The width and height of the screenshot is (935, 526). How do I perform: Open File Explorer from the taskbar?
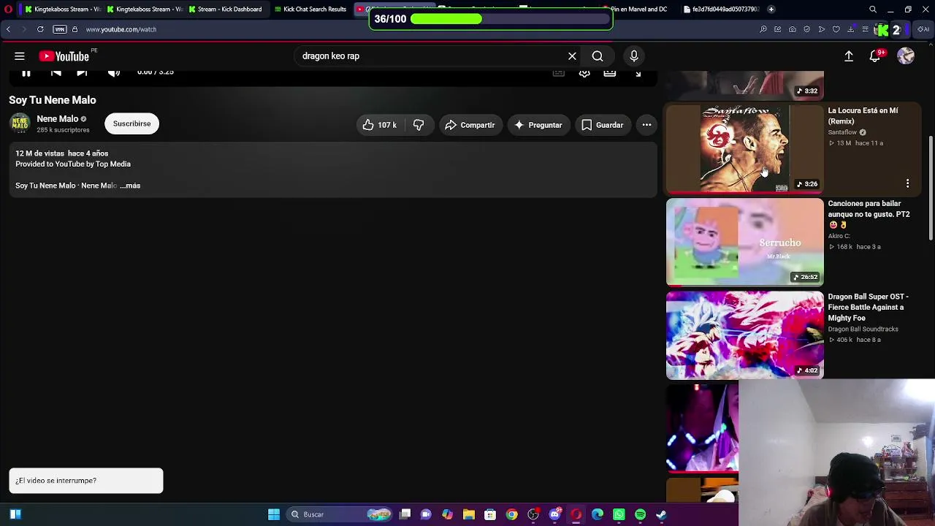(469, 514)
